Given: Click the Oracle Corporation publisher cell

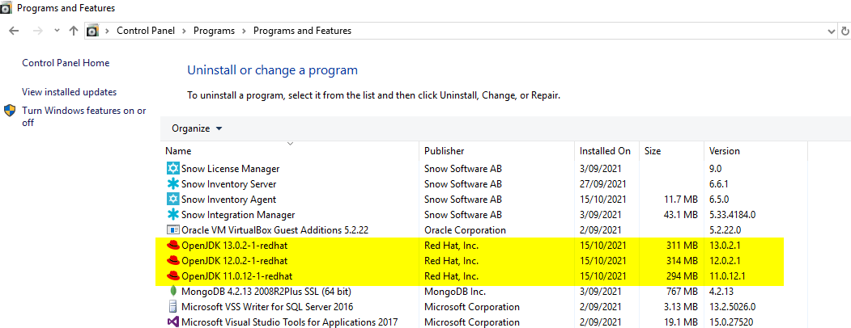Looking at the screenshot, I should tap(465, 230).
